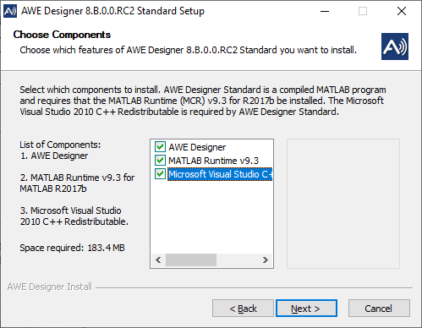
Task: Minimize the setup window
Action: coord(325,11)
